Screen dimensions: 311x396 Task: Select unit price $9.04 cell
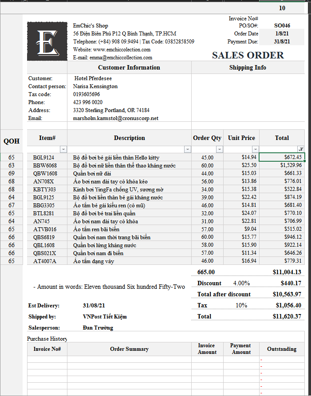(x=241, y=229)
